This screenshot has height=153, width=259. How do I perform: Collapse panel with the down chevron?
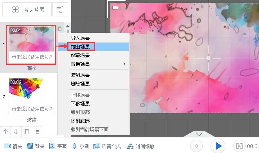click(199, 134)
